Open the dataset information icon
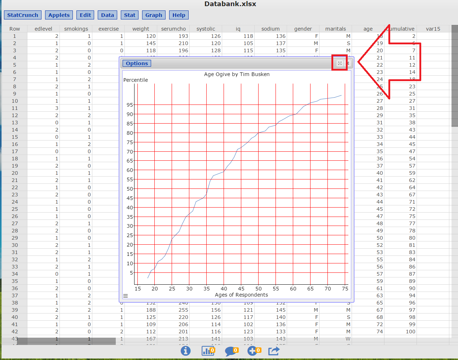The width and height of the screenshot is (458, 360). pyautogui.click(x=185, y=350)
